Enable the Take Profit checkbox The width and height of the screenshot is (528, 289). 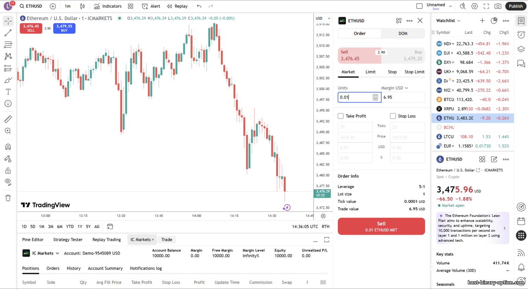click(x=341, y=116)
